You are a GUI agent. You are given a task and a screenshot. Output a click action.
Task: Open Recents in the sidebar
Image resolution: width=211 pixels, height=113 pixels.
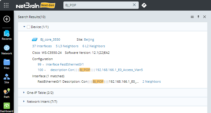7,35
